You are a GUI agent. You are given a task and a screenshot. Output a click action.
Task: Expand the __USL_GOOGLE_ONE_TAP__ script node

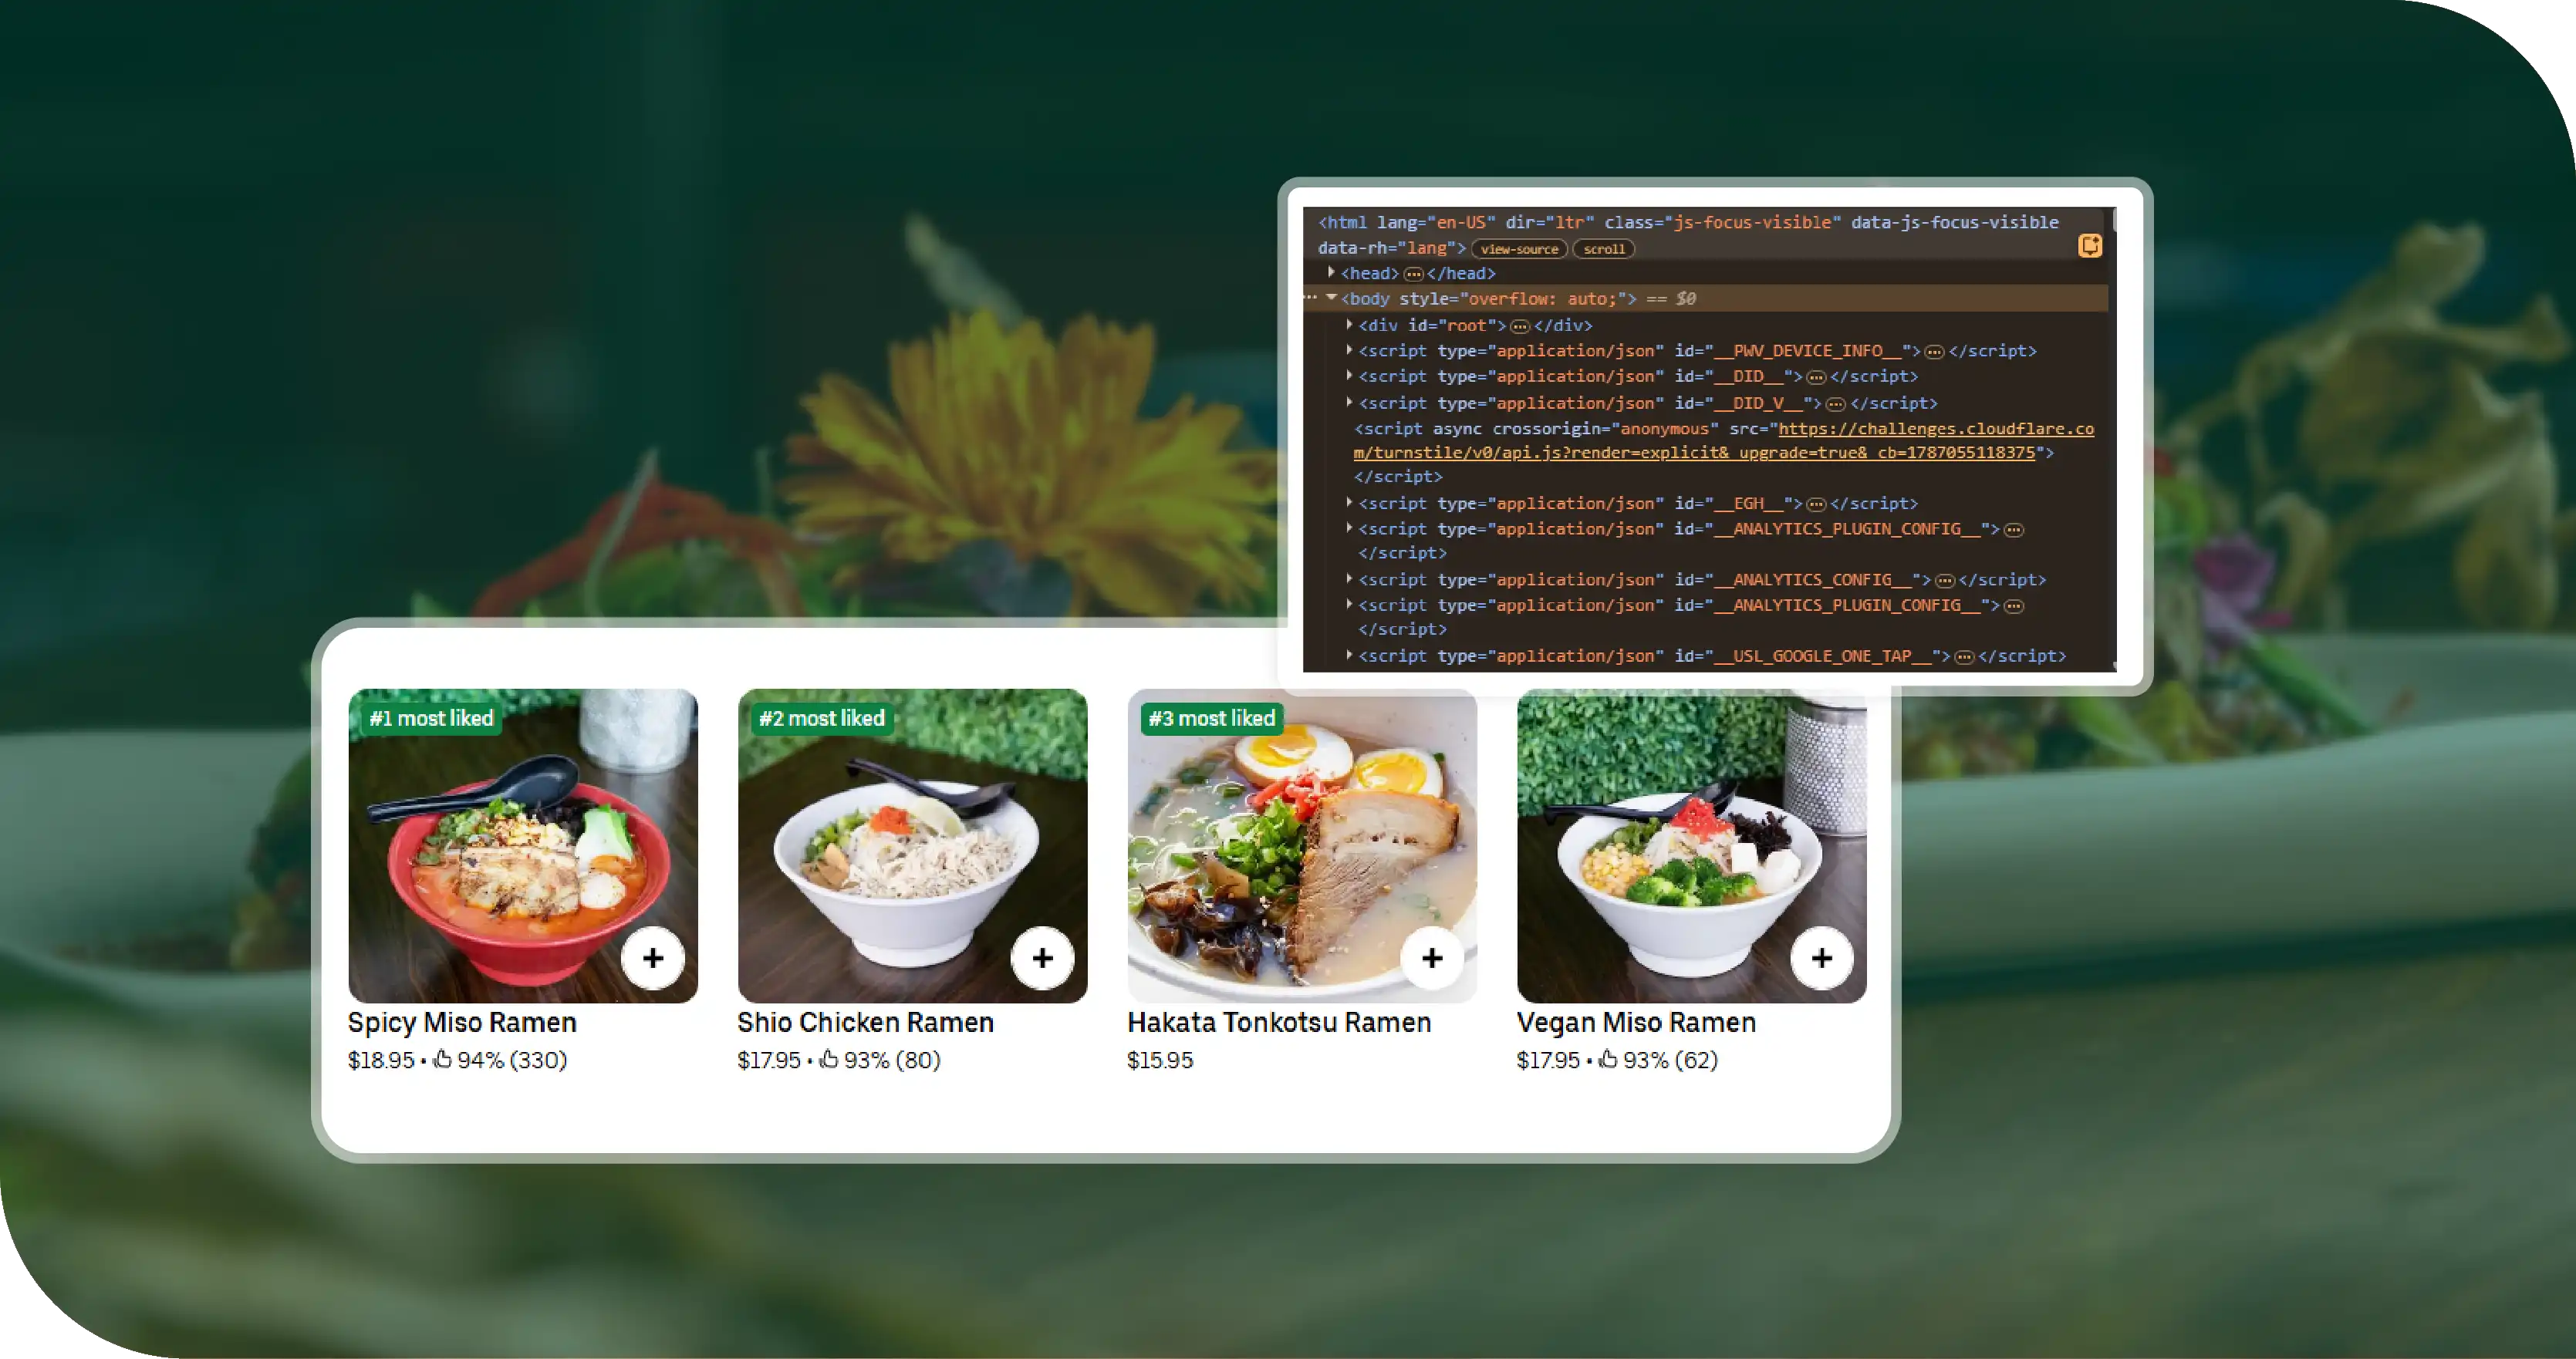coord(1349,655)
